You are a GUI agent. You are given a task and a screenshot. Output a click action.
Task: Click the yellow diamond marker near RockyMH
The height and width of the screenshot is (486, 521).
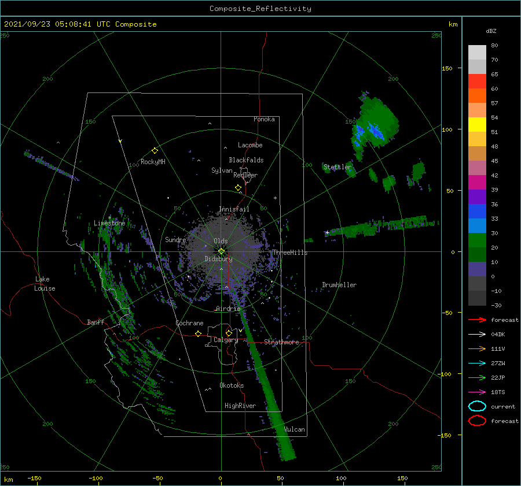tap(155, 151)
